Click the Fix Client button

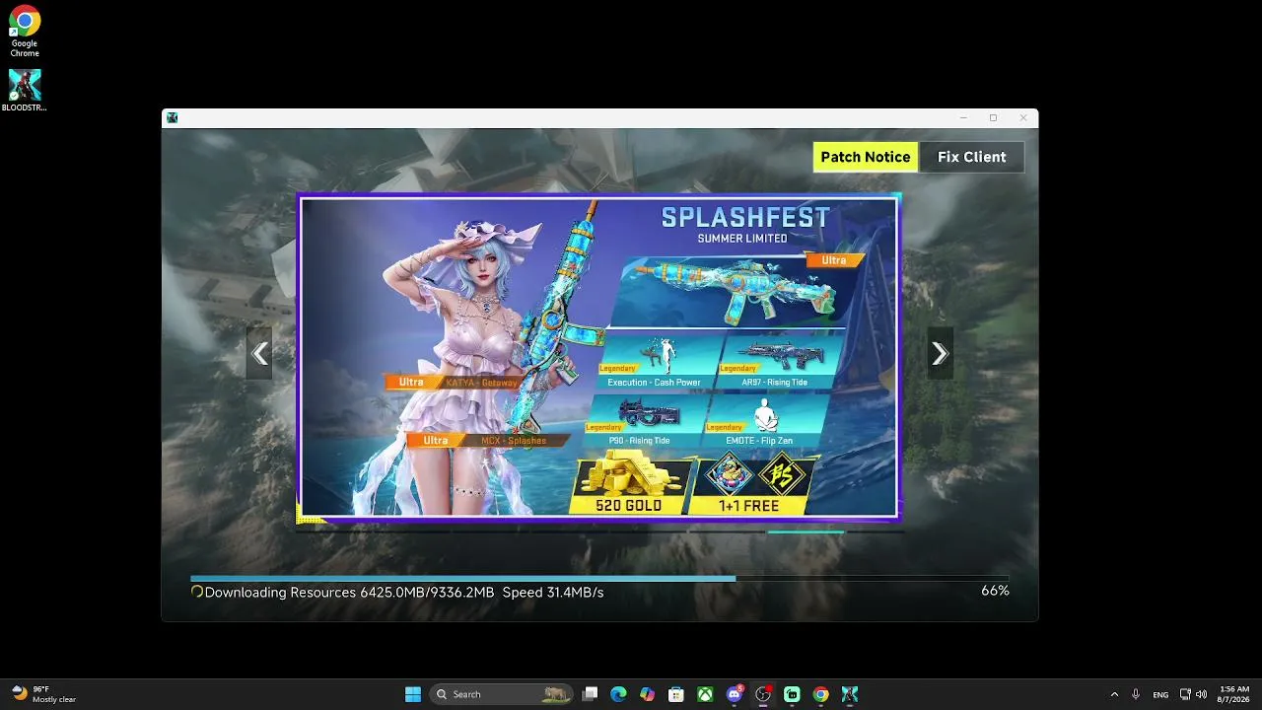tap(971, 157)
